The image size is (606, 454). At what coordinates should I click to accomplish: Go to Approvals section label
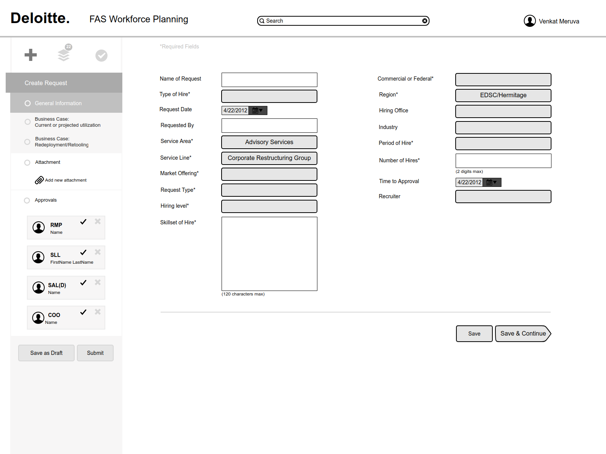point(46,200)
